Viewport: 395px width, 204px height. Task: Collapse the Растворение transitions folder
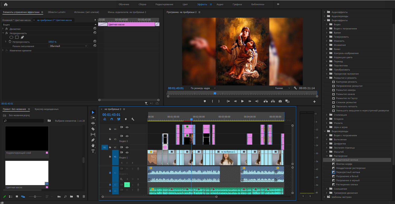(327, 156)
